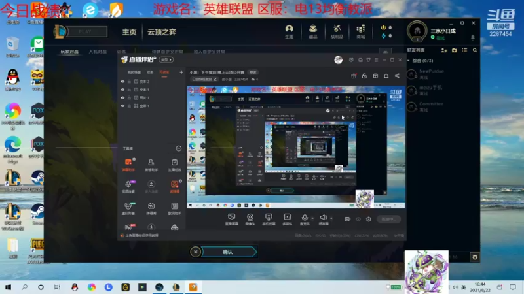
Task: Collapse the 工具箱 toolbox panel
Action: pyautogui.click(x=178, y=148)
